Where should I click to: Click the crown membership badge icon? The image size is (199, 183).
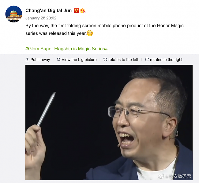83,10
